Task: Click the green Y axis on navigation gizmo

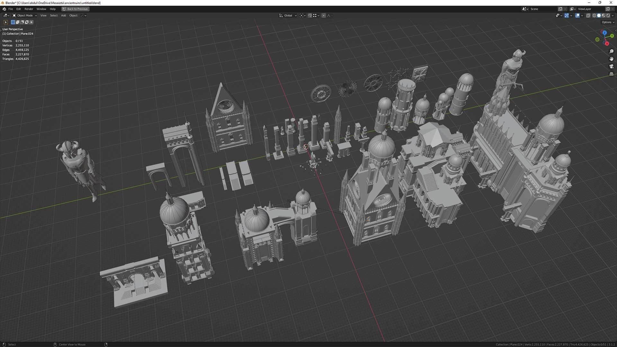Action: click(x=612, y=36)
